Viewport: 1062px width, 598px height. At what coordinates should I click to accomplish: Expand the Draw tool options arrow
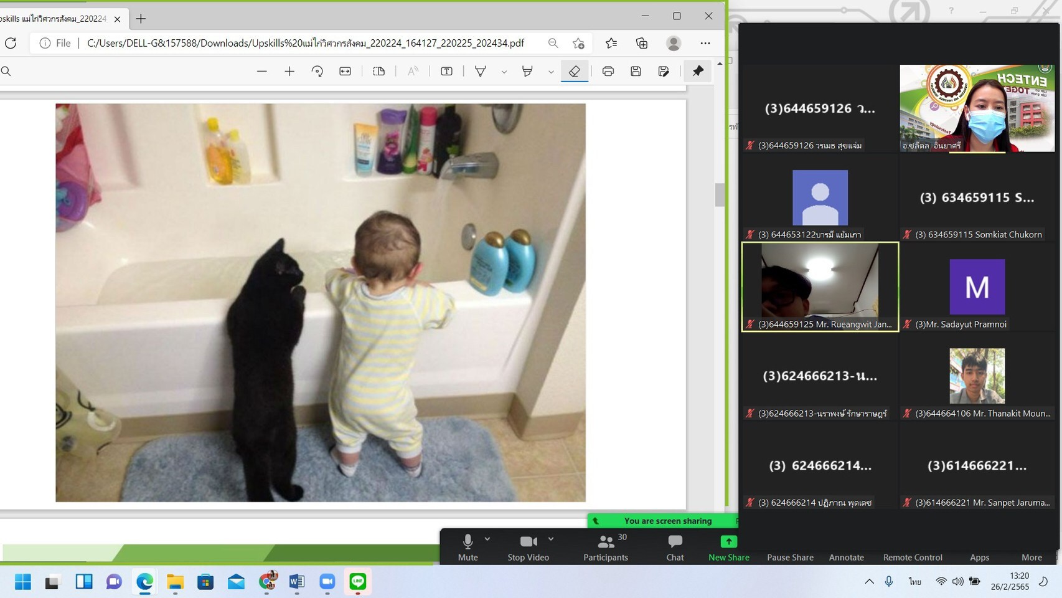(504, 72)
